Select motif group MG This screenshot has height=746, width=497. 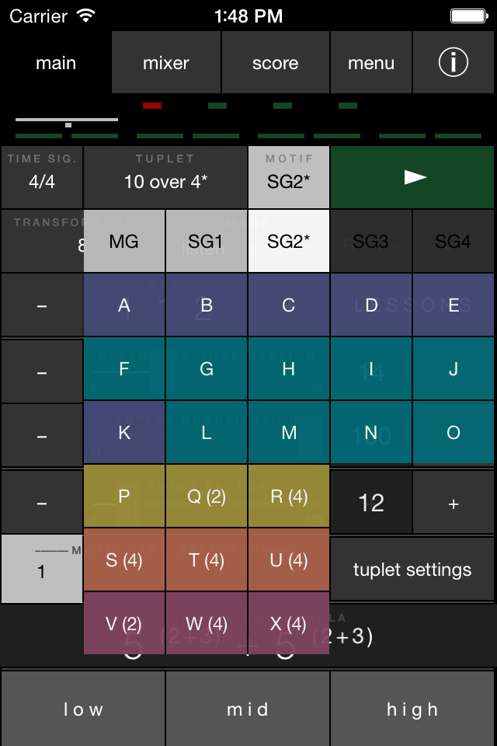pyautogui.click(x=123, y=241)
